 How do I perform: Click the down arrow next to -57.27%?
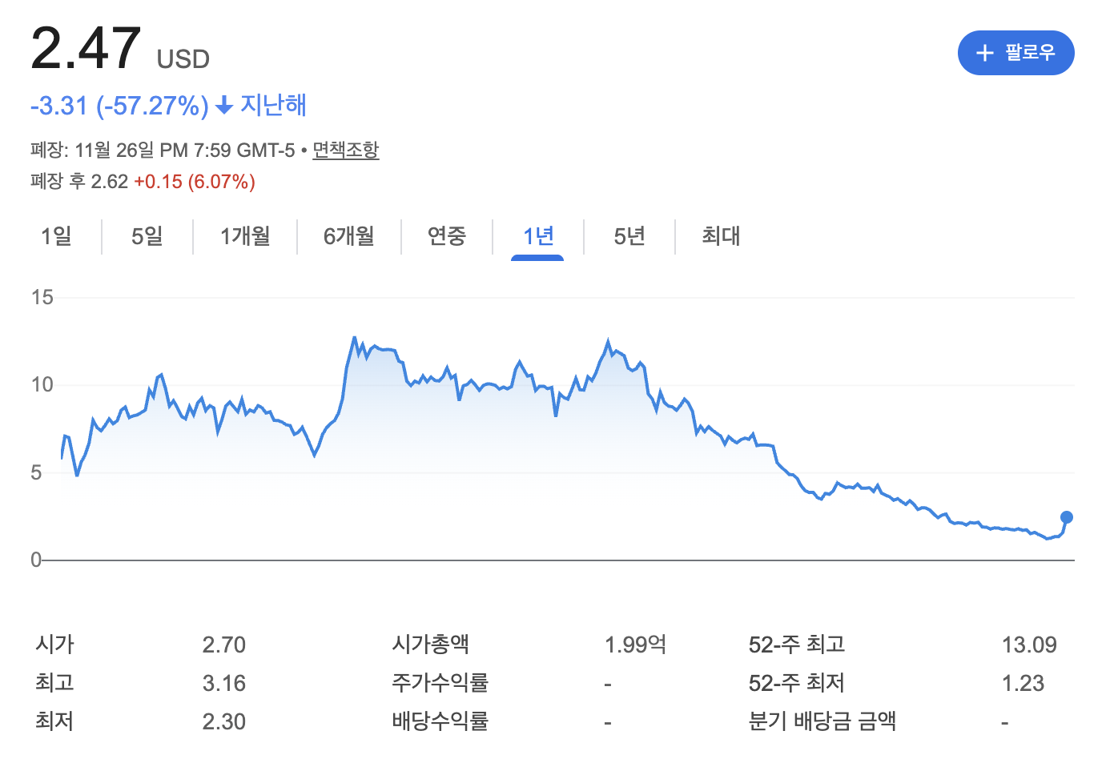point(223,105)
